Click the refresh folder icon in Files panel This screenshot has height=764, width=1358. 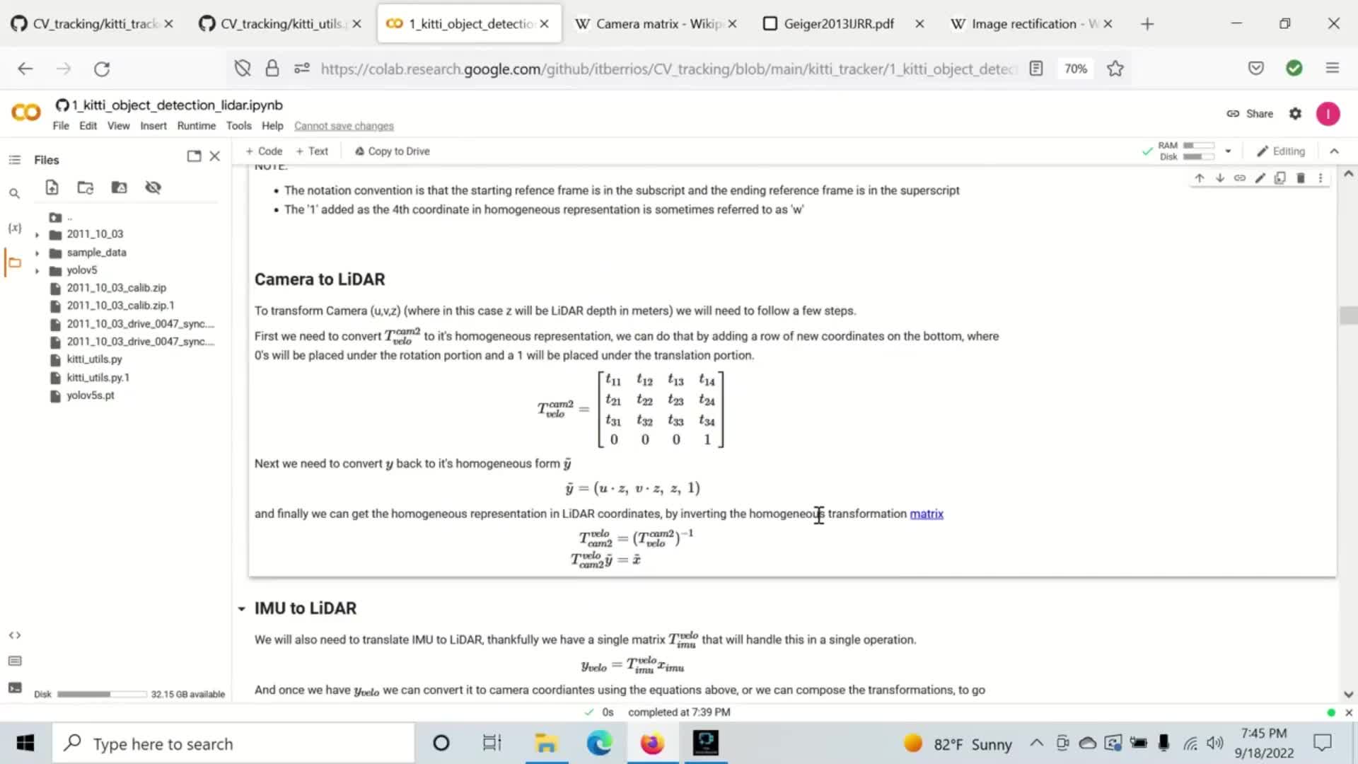click(85, 187)
